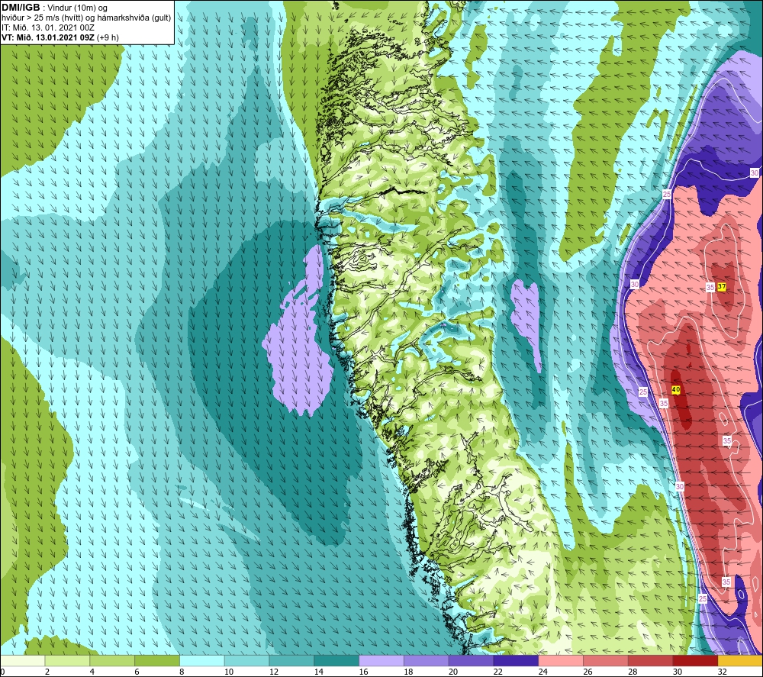Click the color scale tick label '10'
Viewport: 763px width, 677px height.
(x=229, y=672)
